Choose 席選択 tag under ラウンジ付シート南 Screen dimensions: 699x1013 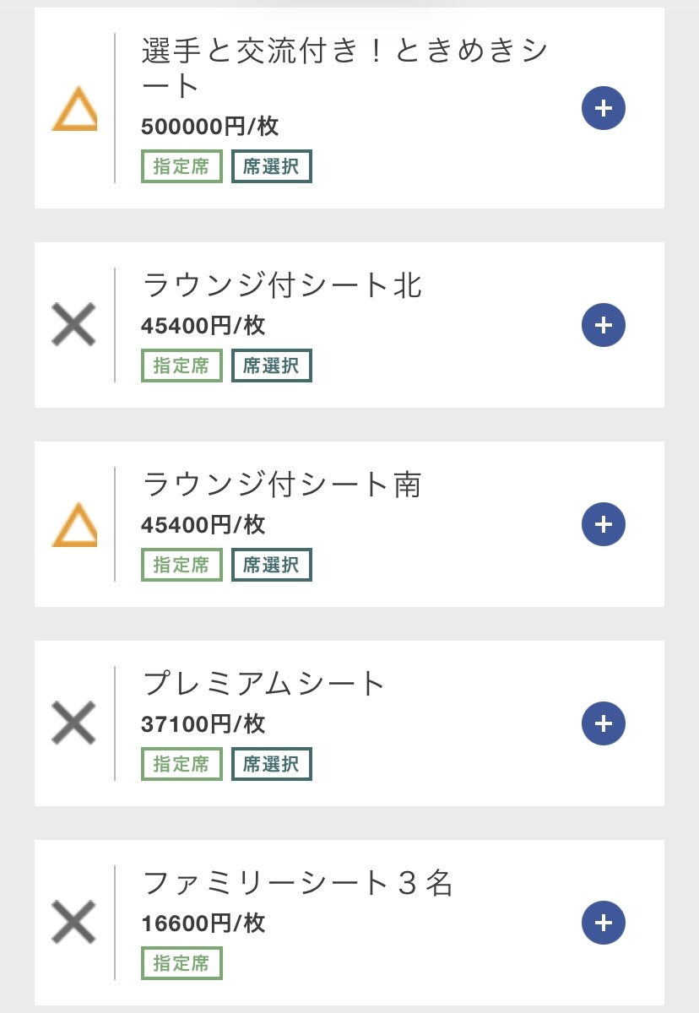[271, 565]
